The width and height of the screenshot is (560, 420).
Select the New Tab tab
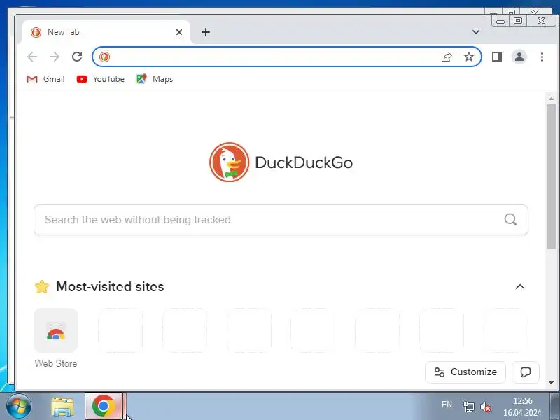[x=106, y=32]
